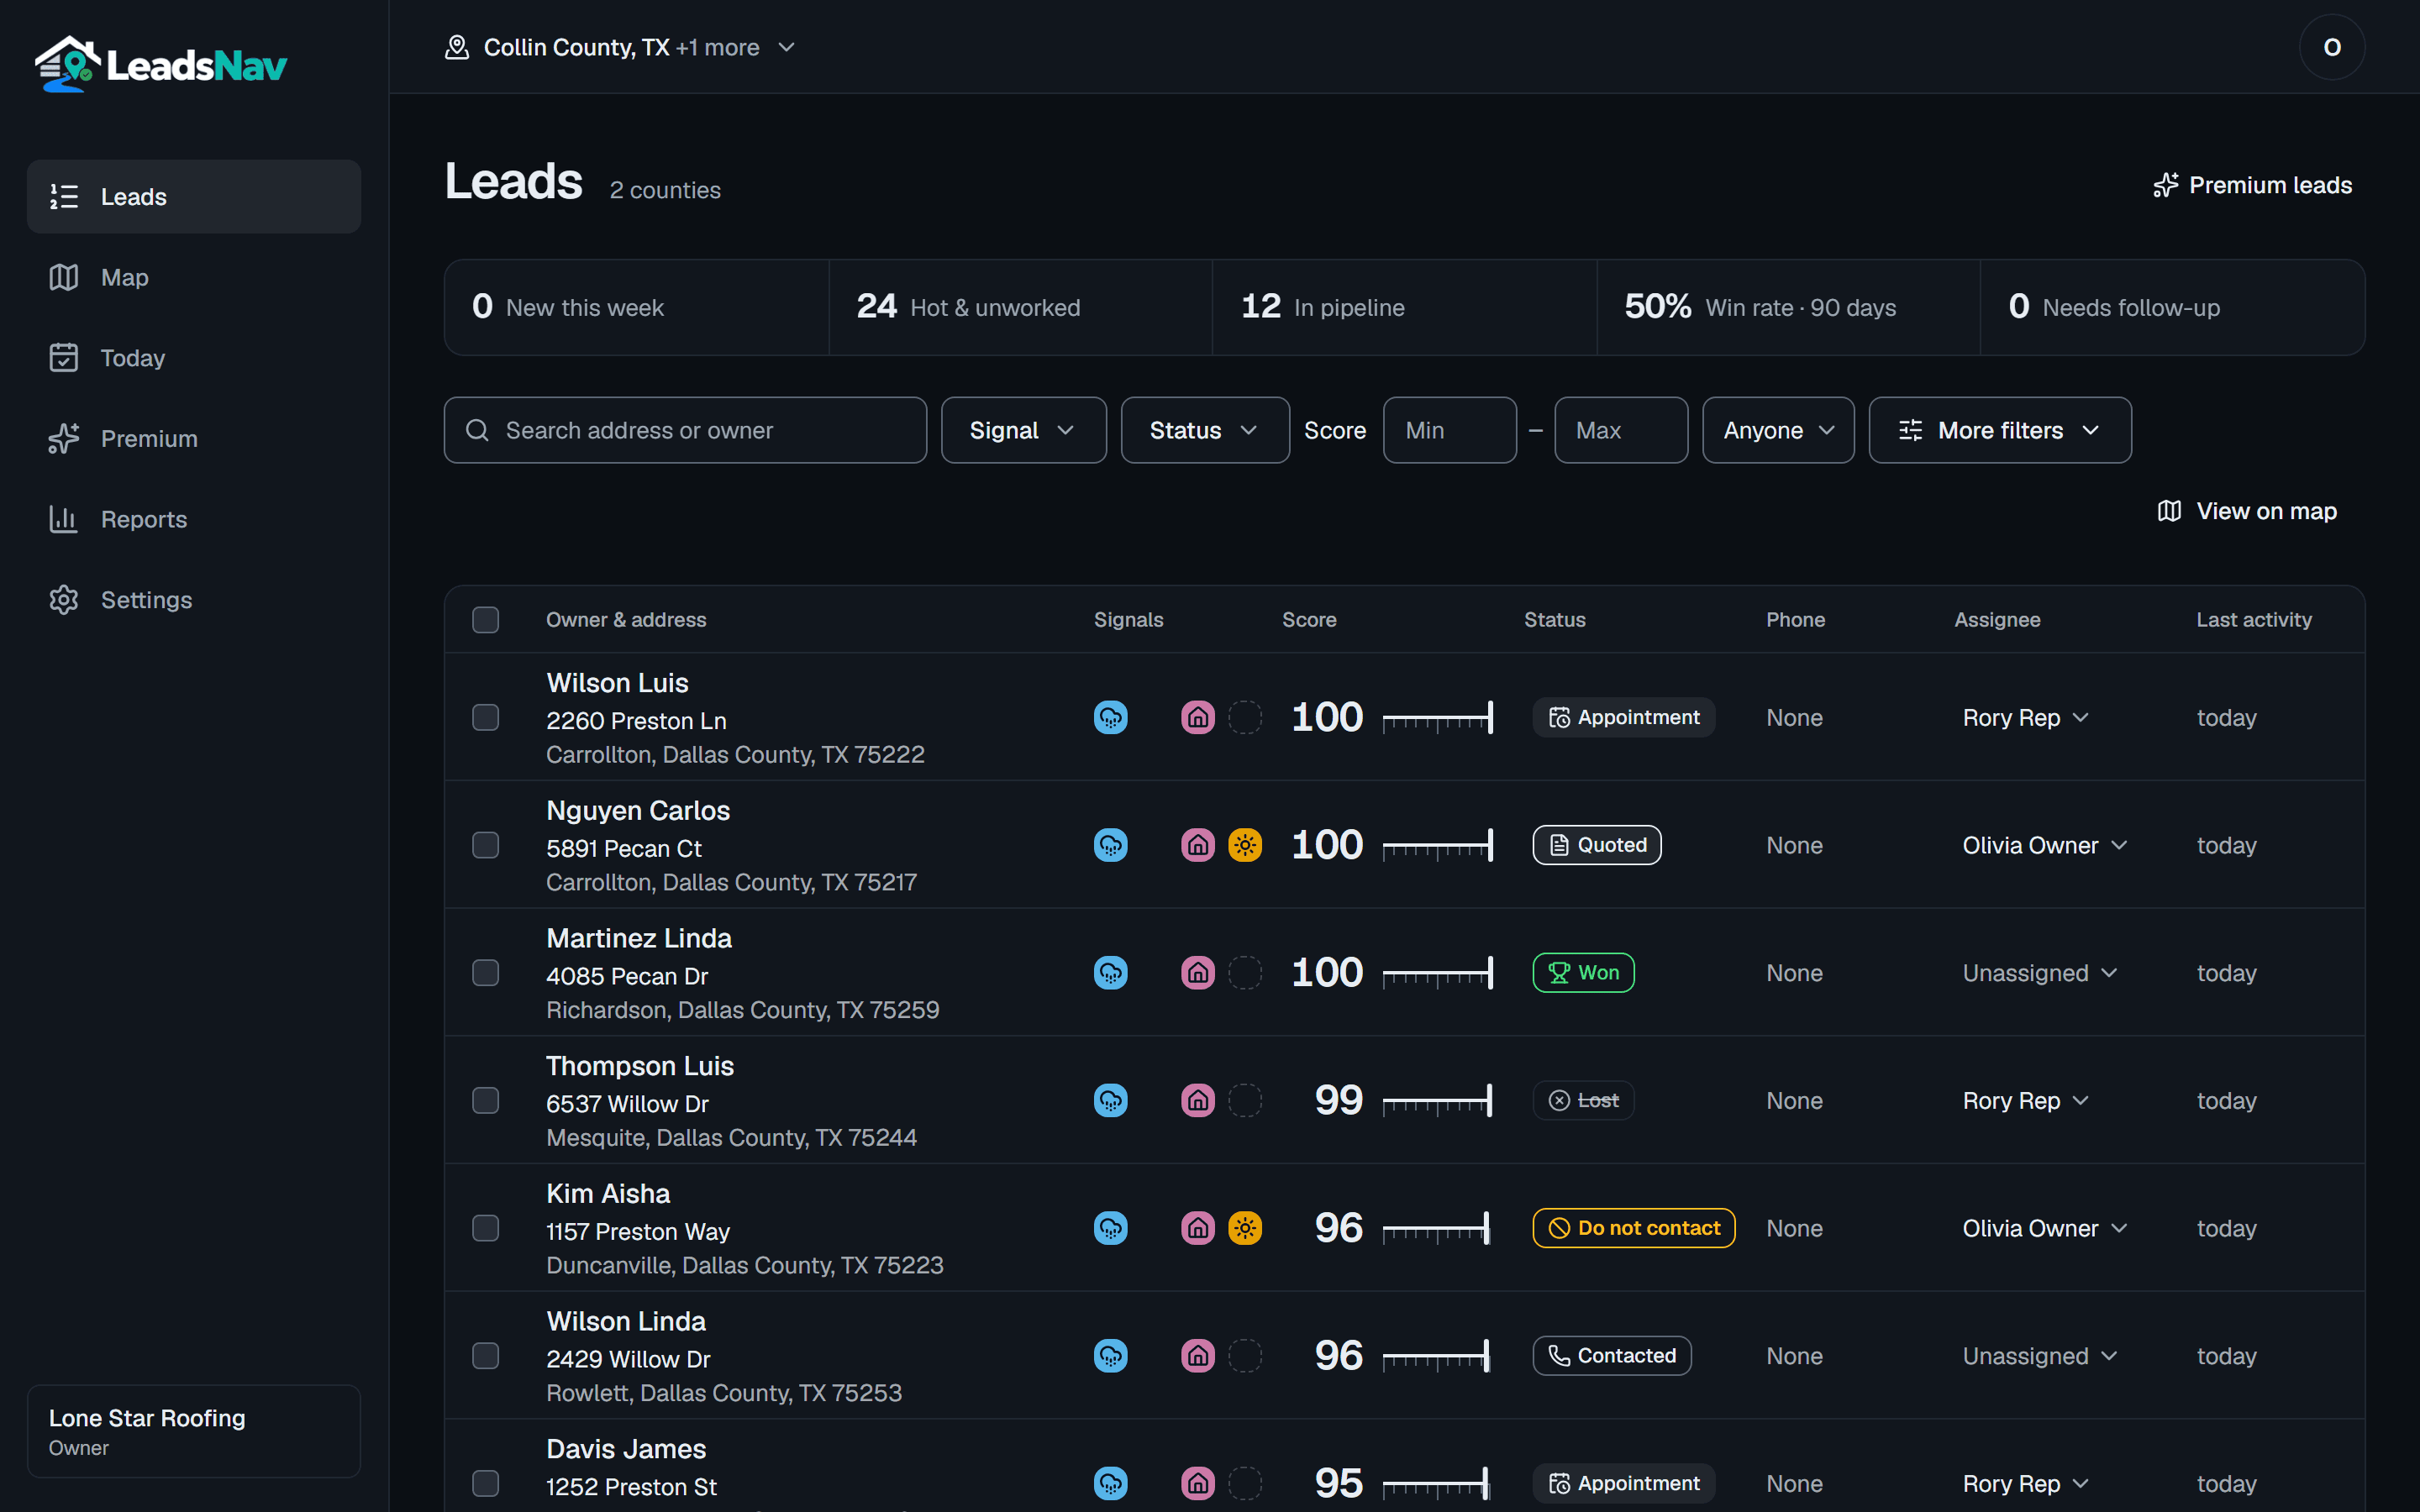
Task: Open the Signal filter dropdown
Action: [x=1023, y=430]
